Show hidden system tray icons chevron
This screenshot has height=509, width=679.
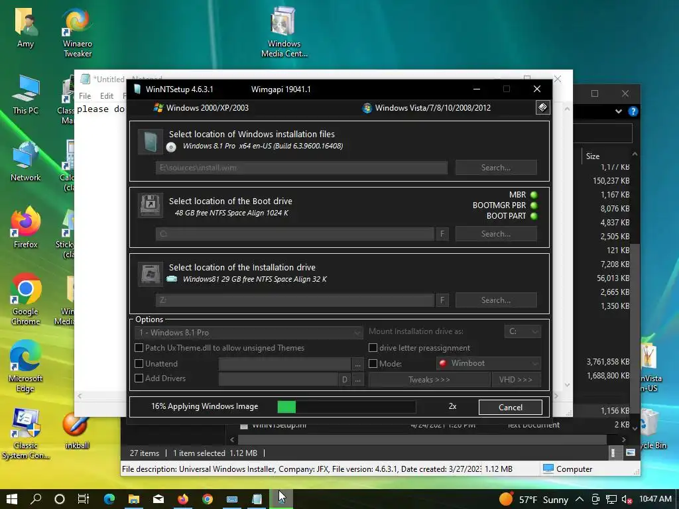(580, 500)
